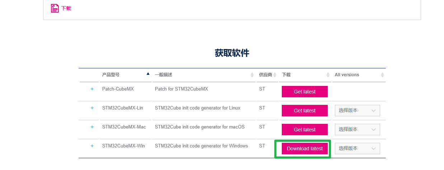The width and height of the screenshot is (444, 170).
Task: Get latest STM32CubeMX-Lin version
Action: tap(305, 111)
